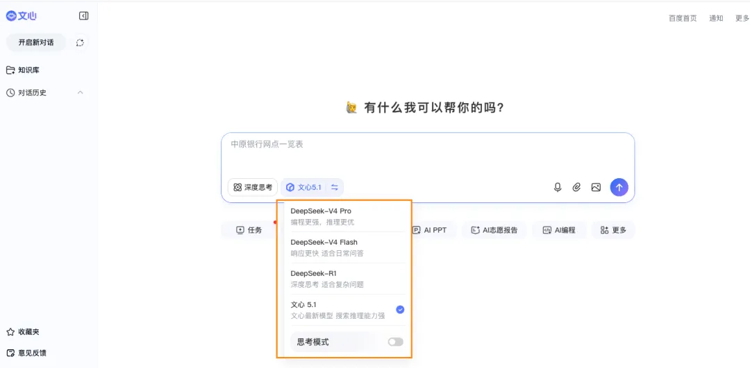The width and height of the screenshot is (750, 368).
Task: Select 文心 5.1 model option
Action: click(x=348, y=310)
